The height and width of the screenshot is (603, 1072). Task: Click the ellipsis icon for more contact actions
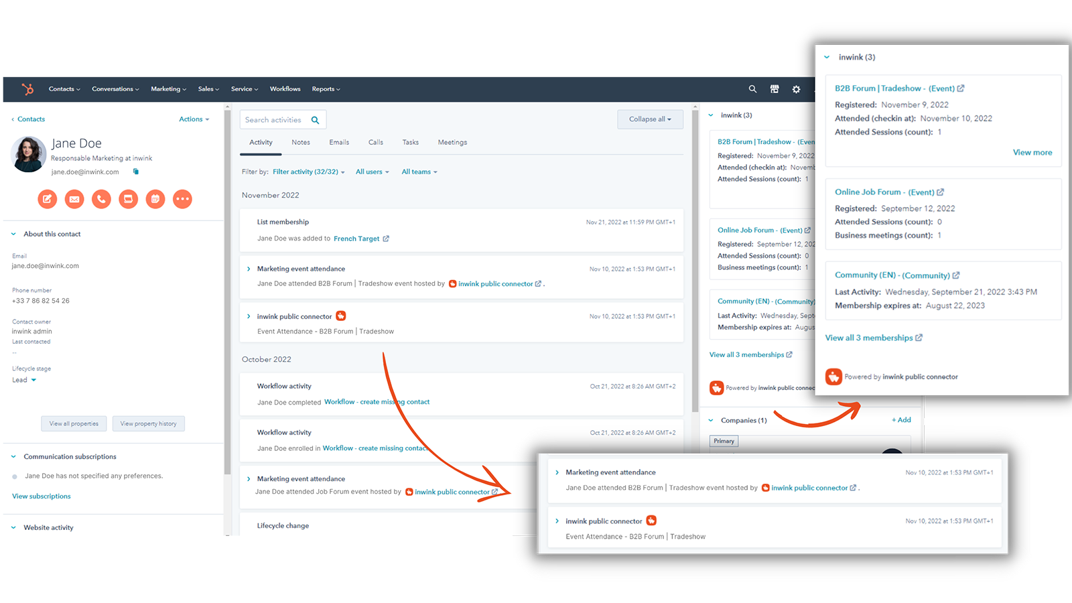click(x=182, y=199)
